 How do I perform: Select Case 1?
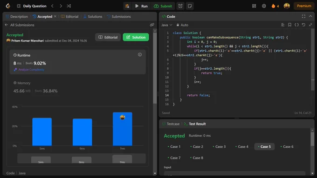[x=174, y=147]
